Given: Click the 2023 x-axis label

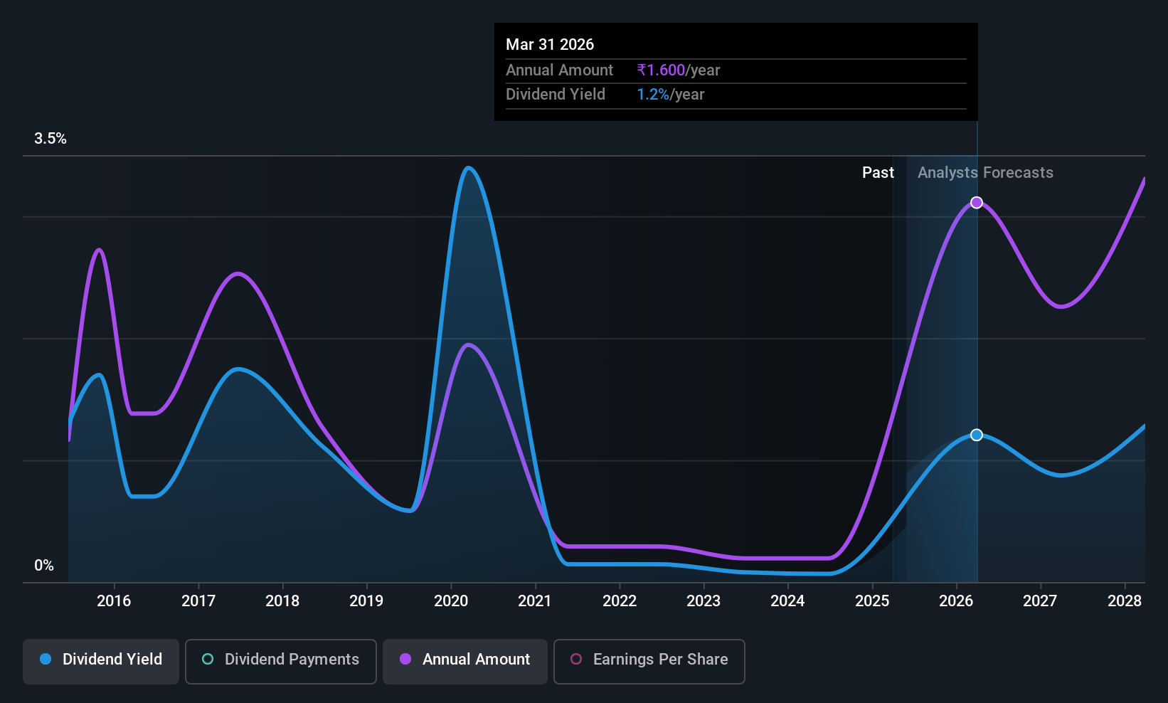Looking at the screenshot, I should click(x=704, y=601).
